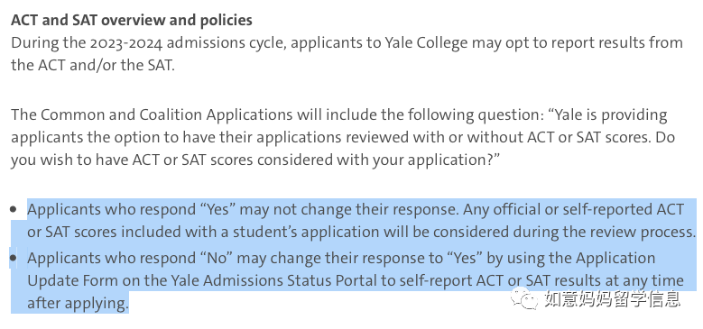Screen dimensions: 703x329
Task: Click the highlighted text 'after applying.'
Action: coord(78,303)
